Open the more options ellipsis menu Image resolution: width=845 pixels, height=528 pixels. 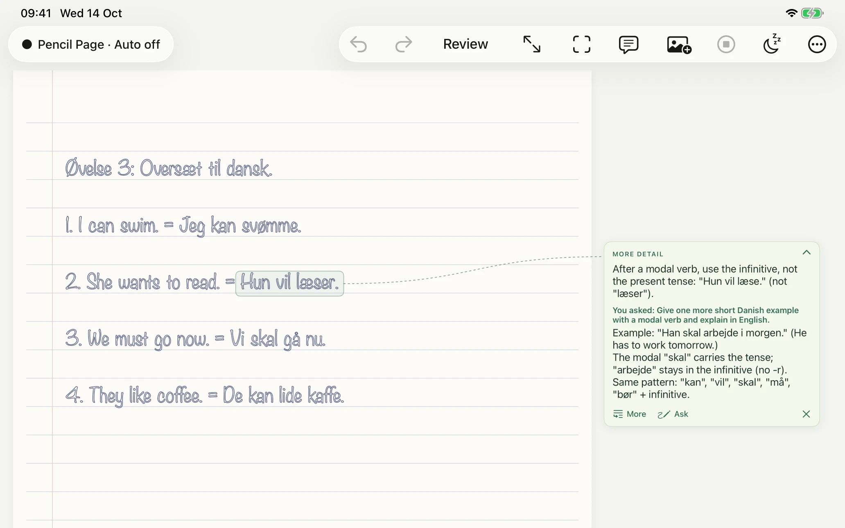point(817,44)
